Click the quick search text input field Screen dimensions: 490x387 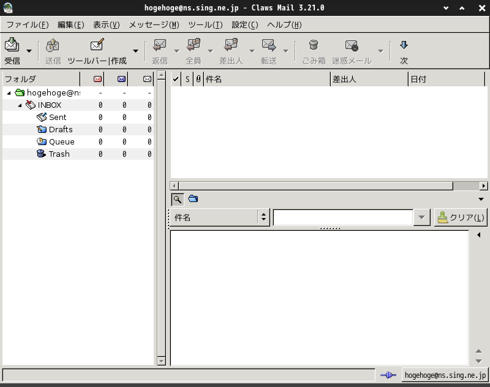(343, 217)
